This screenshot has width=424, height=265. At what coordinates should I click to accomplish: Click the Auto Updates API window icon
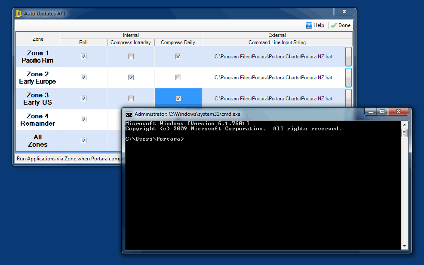(x=18, y=13)
